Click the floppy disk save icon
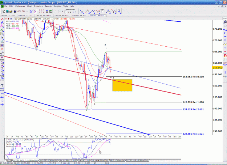Screen dimensions: 227x165 15,11
